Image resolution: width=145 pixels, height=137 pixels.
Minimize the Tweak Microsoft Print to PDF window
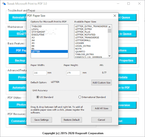[x=118, y=4]
